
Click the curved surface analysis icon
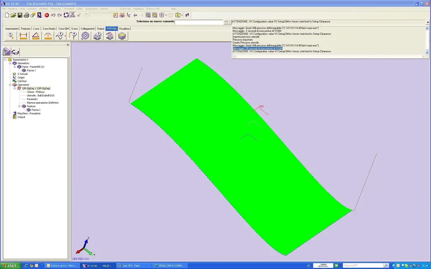[x=110, y=36]
